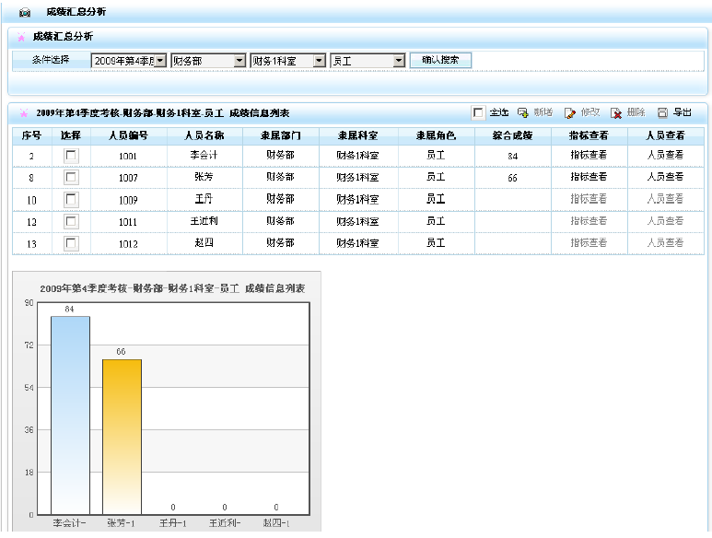
Task: Click the 条件选择 label
Action: 51,60
